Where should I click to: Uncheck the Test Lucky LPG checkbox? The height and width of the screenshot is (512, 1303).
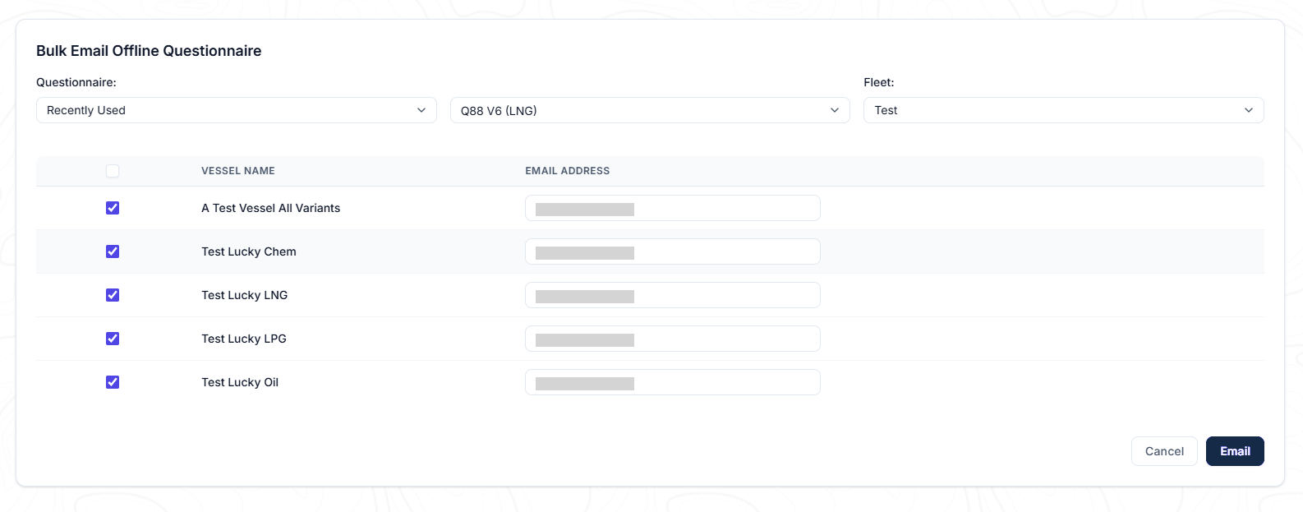[x=113, y=339]
